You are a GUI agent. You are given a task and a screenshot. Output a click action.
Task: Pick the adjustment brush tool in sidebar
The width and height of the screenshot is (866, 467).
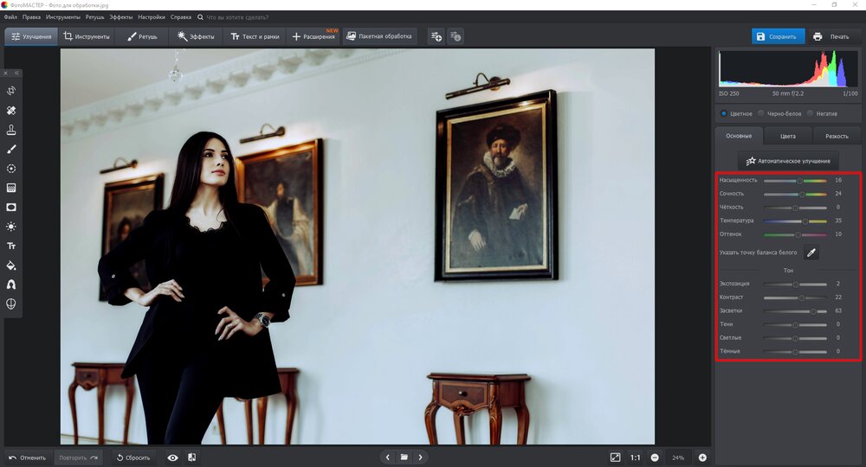coord(12,149)
